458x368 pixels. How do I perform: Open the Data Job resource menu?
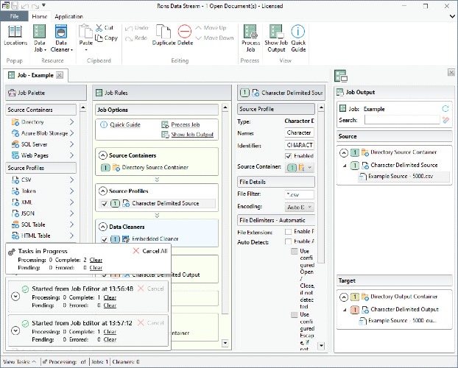(x=40, y=38)
